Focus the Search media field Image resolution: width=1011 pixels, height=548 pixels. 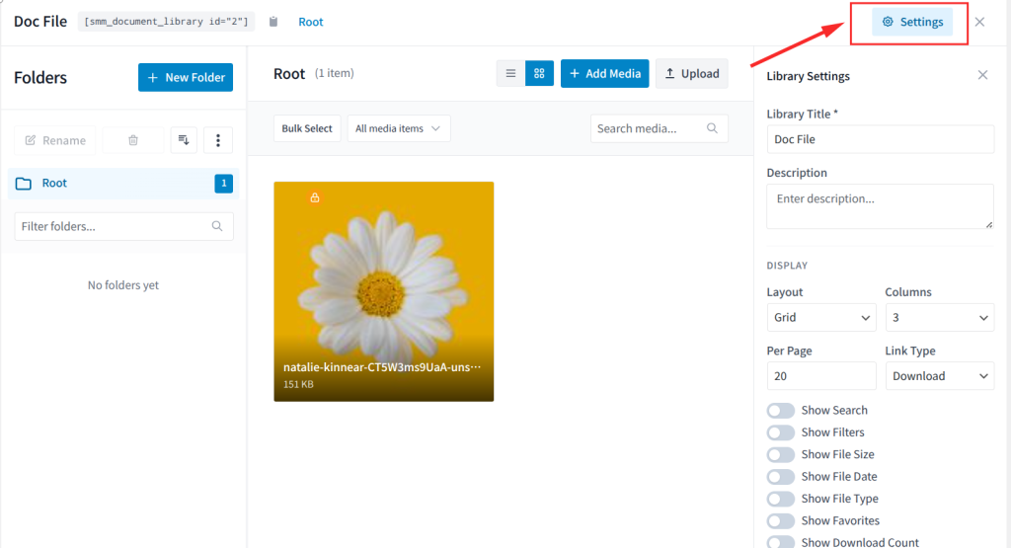tap(659, 128)
